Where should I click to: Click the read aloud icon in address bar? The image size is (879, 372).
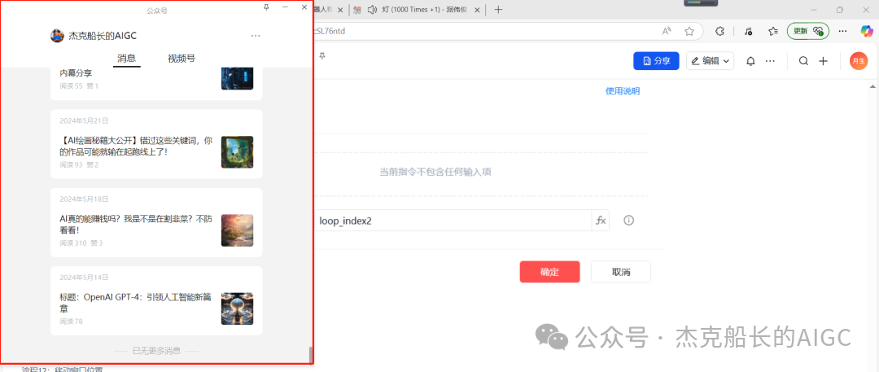click(x=667, y=32)
